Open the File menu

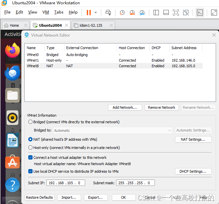pyautogui.click(x=7, y=12)
